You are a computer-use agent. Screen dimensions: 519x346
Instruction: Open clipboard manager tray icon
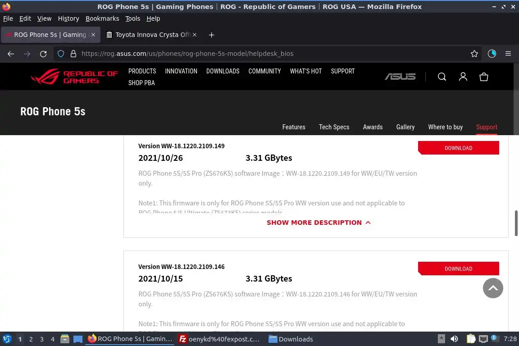tap(471, 339)
